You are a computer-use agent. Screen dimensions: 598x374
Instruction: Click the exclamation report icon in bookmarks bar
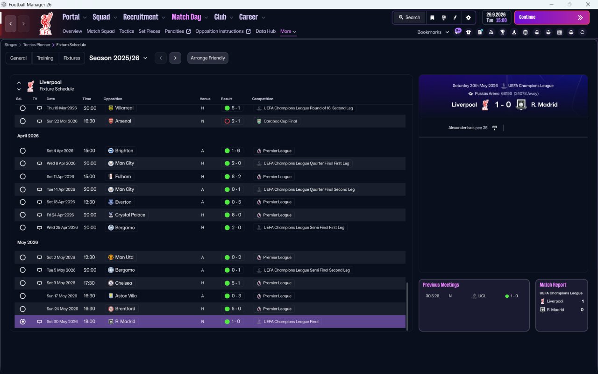tap(480, 32)
